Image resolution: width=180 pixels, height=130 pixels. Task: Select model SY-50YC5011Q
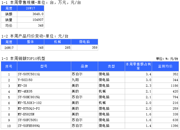(29, 74)
